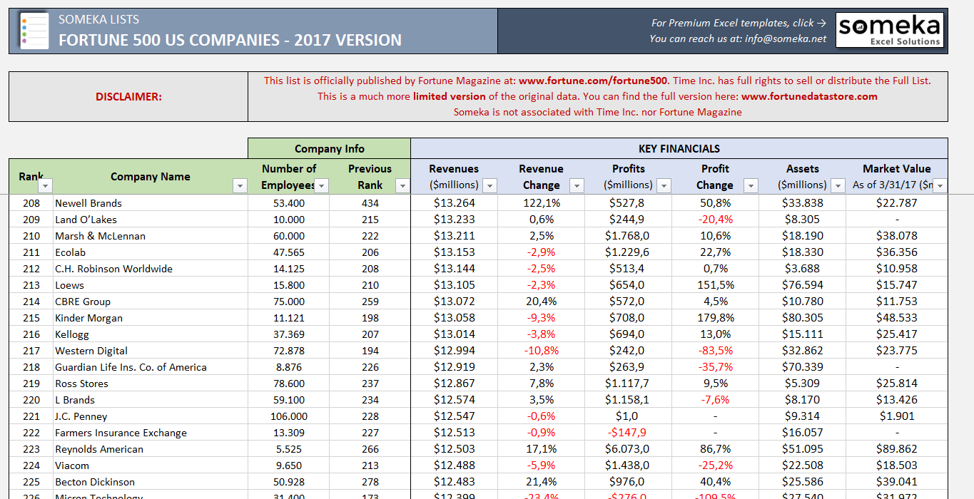The height and width of the screenshot is (499, 974).
Task: Select Reynolds American profits $6.073,0
Action: [628, 449]
